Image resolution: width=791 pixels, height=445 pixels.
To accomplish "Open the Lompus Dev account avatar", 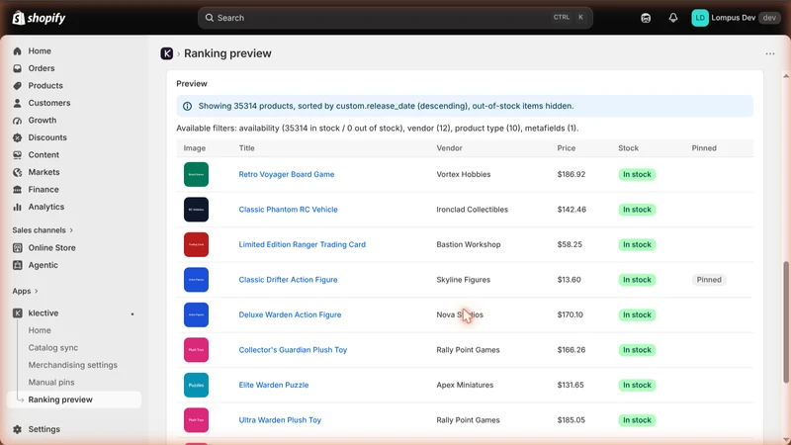I will pos(700,18).
